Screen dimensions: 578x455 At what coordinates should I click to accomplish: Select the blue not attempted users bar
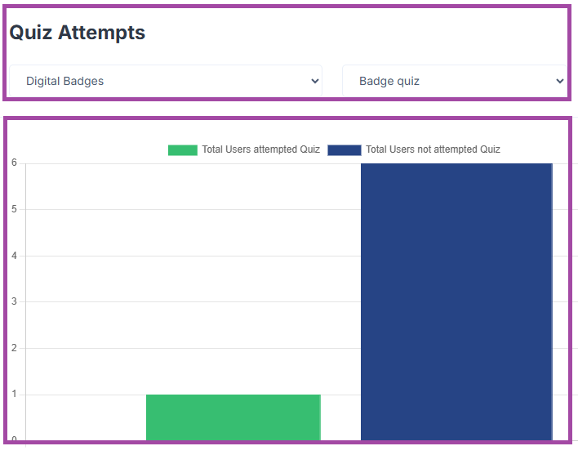(456, 302)
